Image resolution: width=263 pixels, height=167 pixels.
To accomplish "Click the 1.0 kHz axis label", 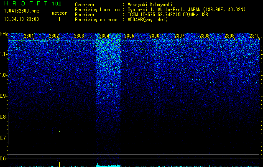I will click(3, 75).
